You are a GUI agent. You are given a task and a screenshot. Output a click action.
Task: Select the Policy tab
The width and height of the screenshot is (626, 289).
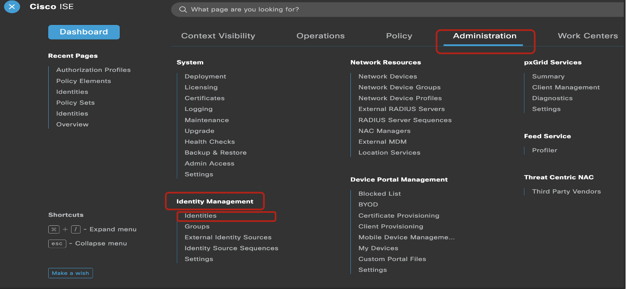pos(399,36)
